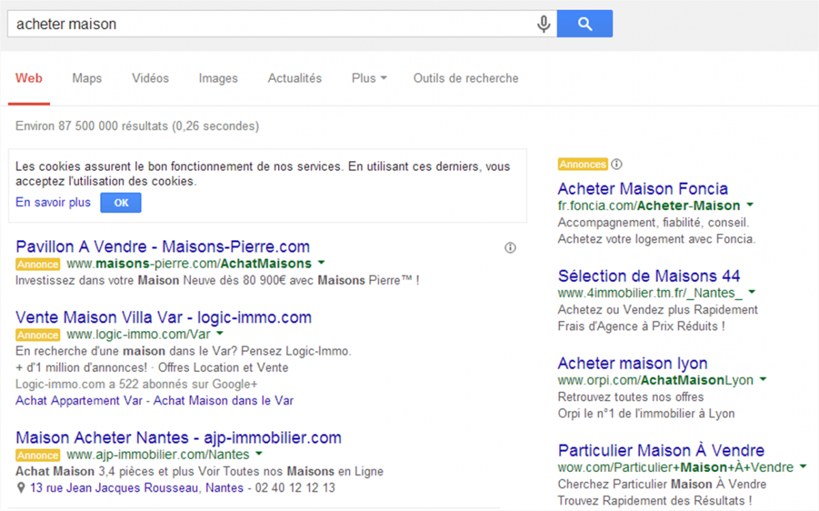The width and height of the screenshot is (819, 511).
Task: Open the Plus menu dropdown
Action: point(369,78)
